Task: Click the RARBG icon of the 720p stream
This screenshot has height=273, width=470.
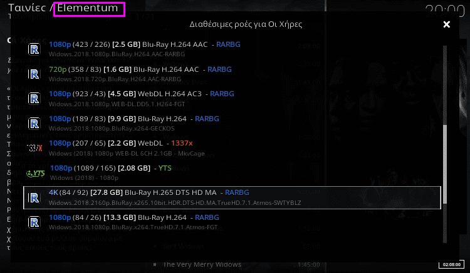Action: [34, 73]
